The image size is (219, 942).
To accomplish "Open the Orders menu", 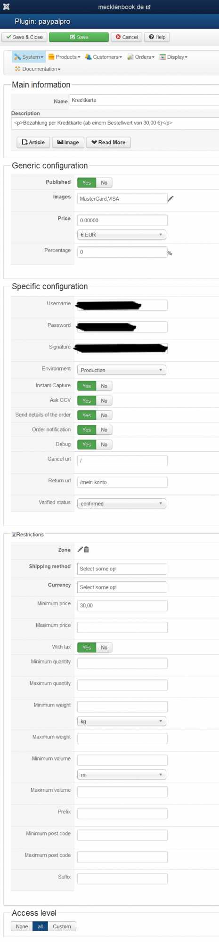I will (141, 57).
